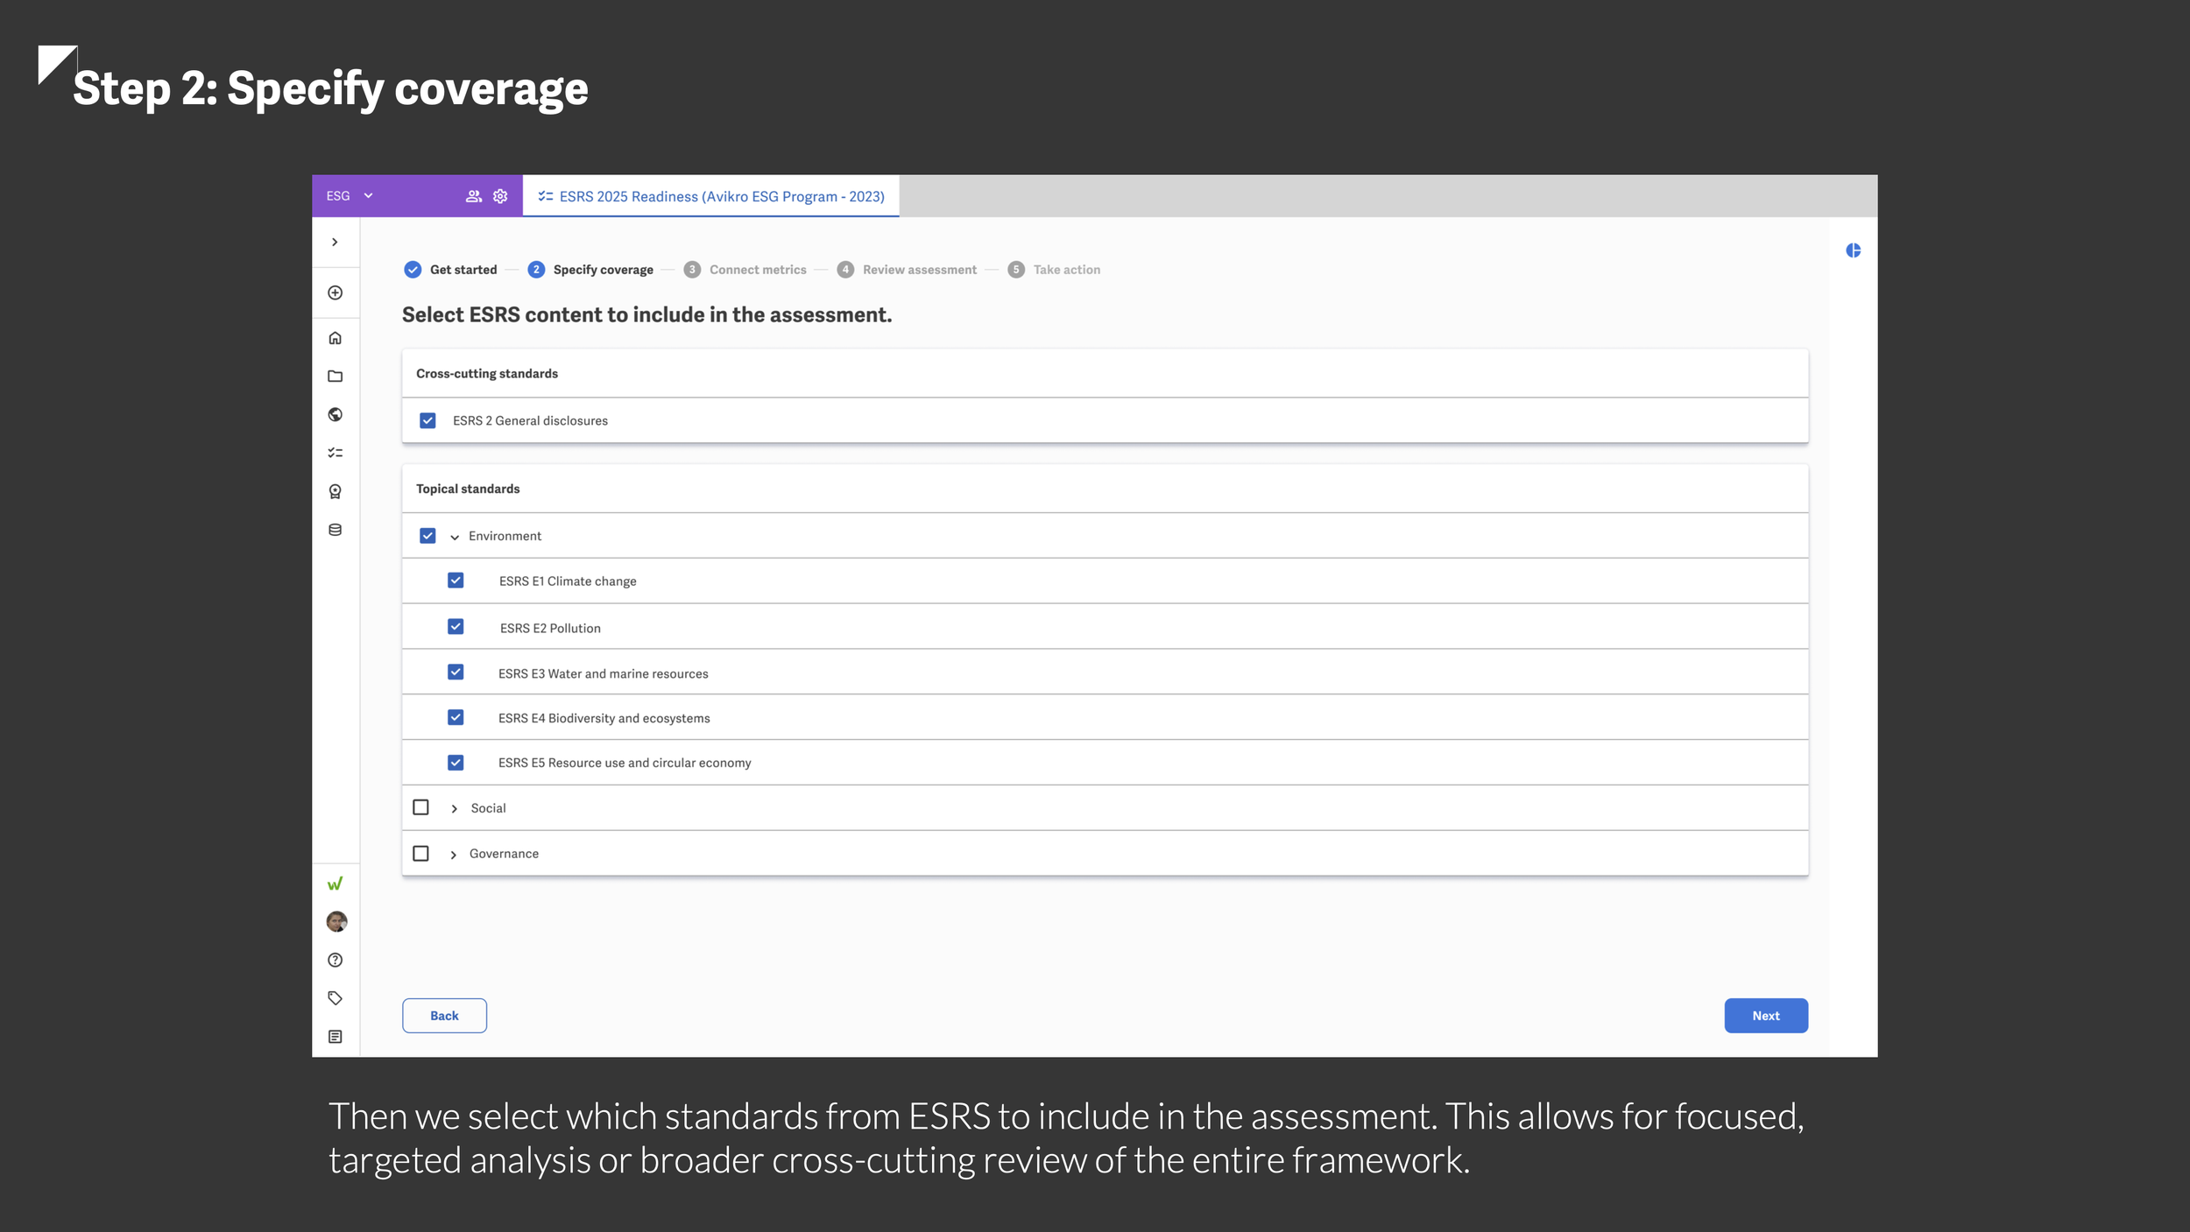Uncheck ESRS E2 Pollution
Screen dimensions: 2190x1232
pyautogui.click(x=456, y=627)
